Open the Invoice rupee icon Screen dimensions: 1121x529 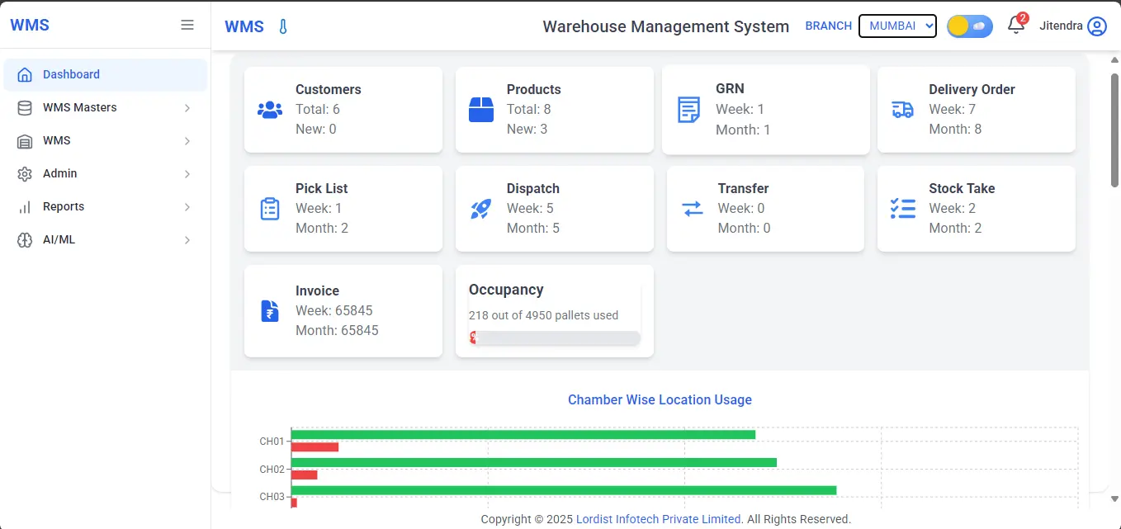coord(268,310)
